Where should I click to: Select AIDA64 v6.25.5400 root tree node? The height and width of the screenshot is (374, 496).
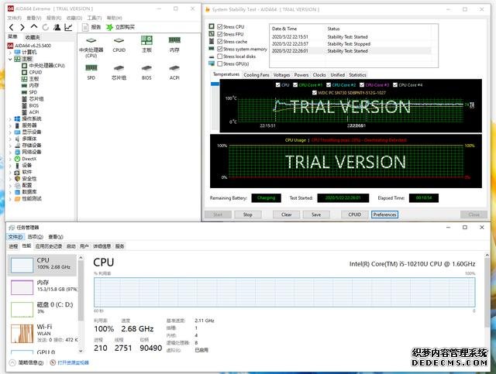(29, 46)
